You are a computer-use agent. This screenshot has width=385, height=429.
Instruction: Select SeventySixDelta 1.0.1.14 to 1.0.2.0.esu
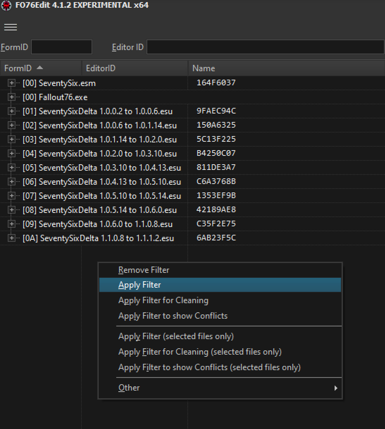click(x=100, y=139)
